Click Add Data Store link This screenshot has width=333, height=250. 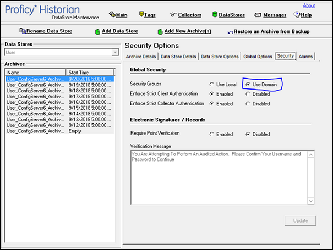tap(120, 31)
